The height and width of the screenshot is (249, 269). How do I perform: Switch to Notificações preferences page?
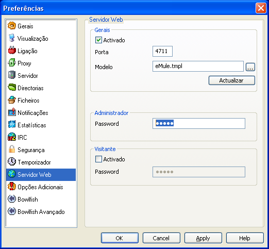(x=33, y=113)
